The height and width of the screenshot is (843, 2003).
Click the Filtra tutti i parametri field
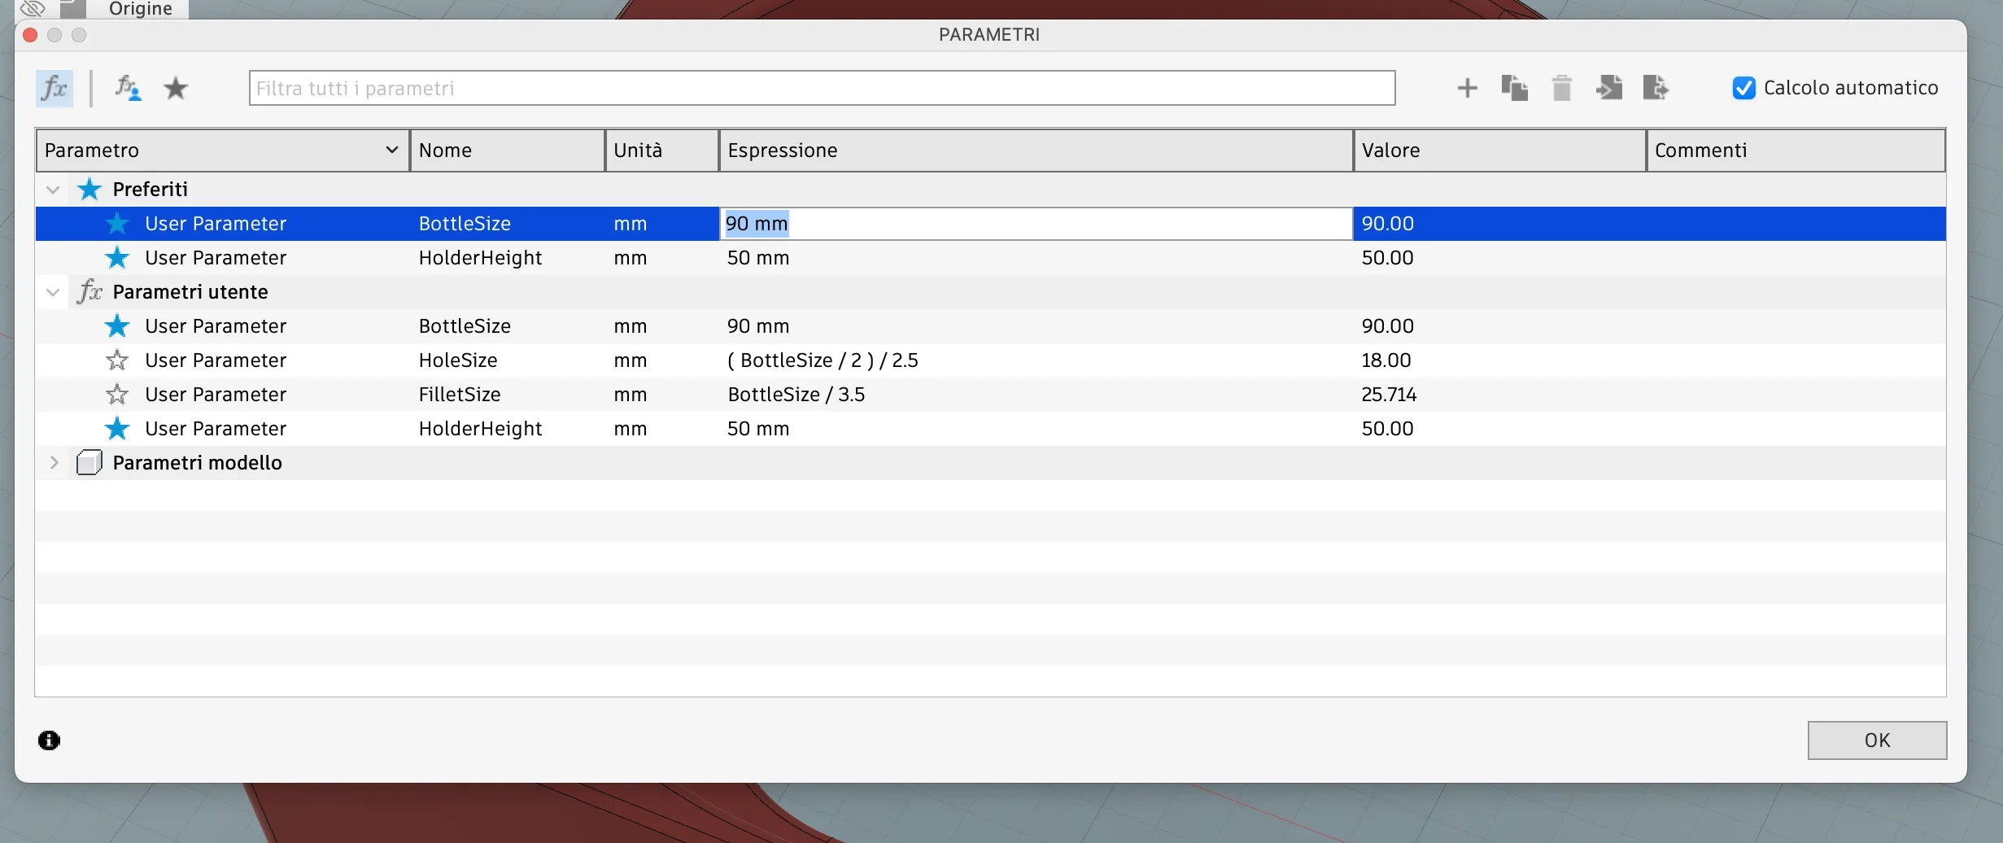[x=822, y=88]
